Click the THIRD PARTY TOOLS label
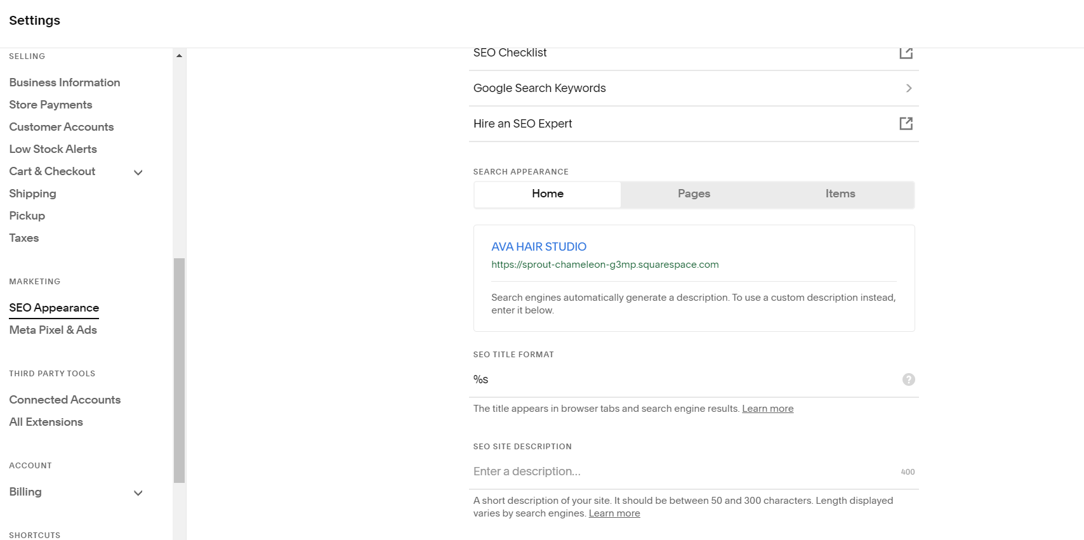 pyautogui.click(x=52, y=374)
